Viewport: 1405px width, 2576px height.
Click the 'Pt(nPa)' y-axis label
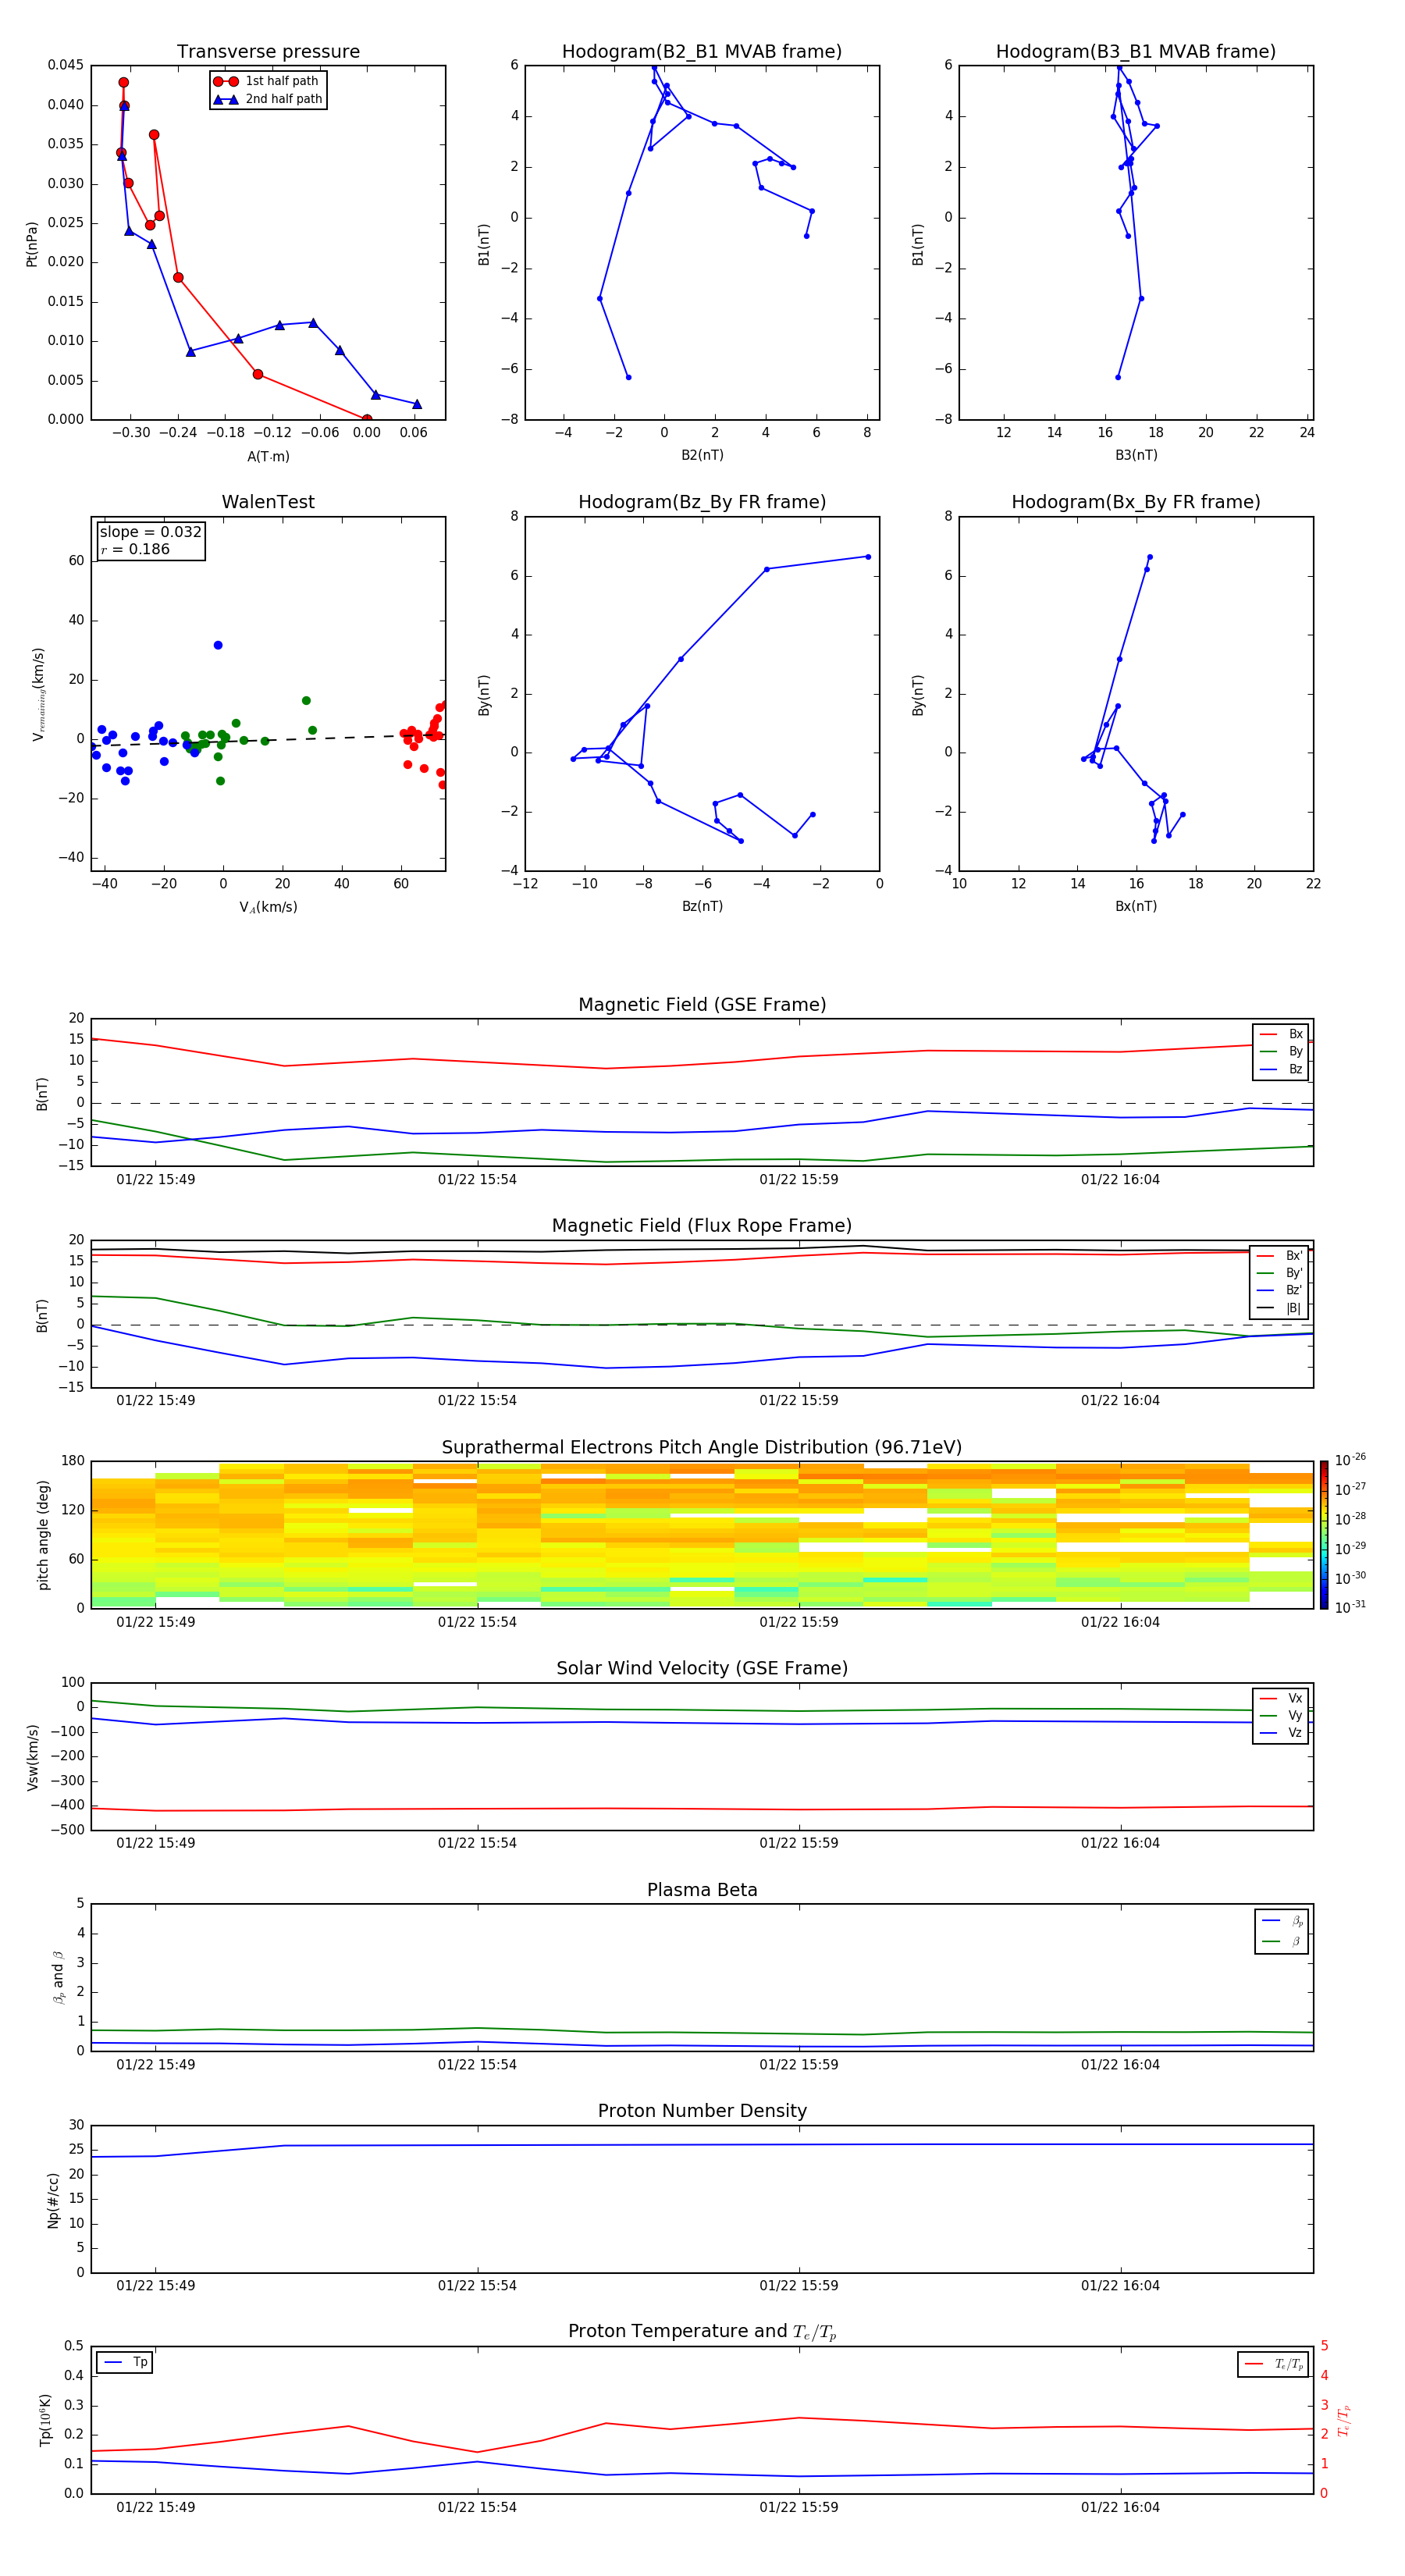pyautogui.click(x=31, y=244)
